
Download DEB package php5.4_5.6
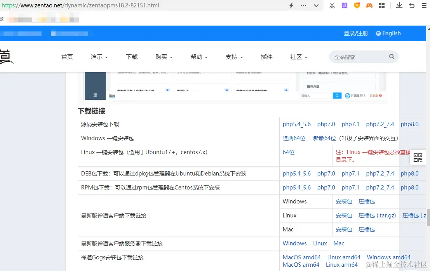pyautogui.click(x=297, y=174)
